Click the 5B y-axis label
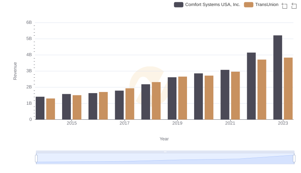301x173 pixels. [x=29, y=39]
